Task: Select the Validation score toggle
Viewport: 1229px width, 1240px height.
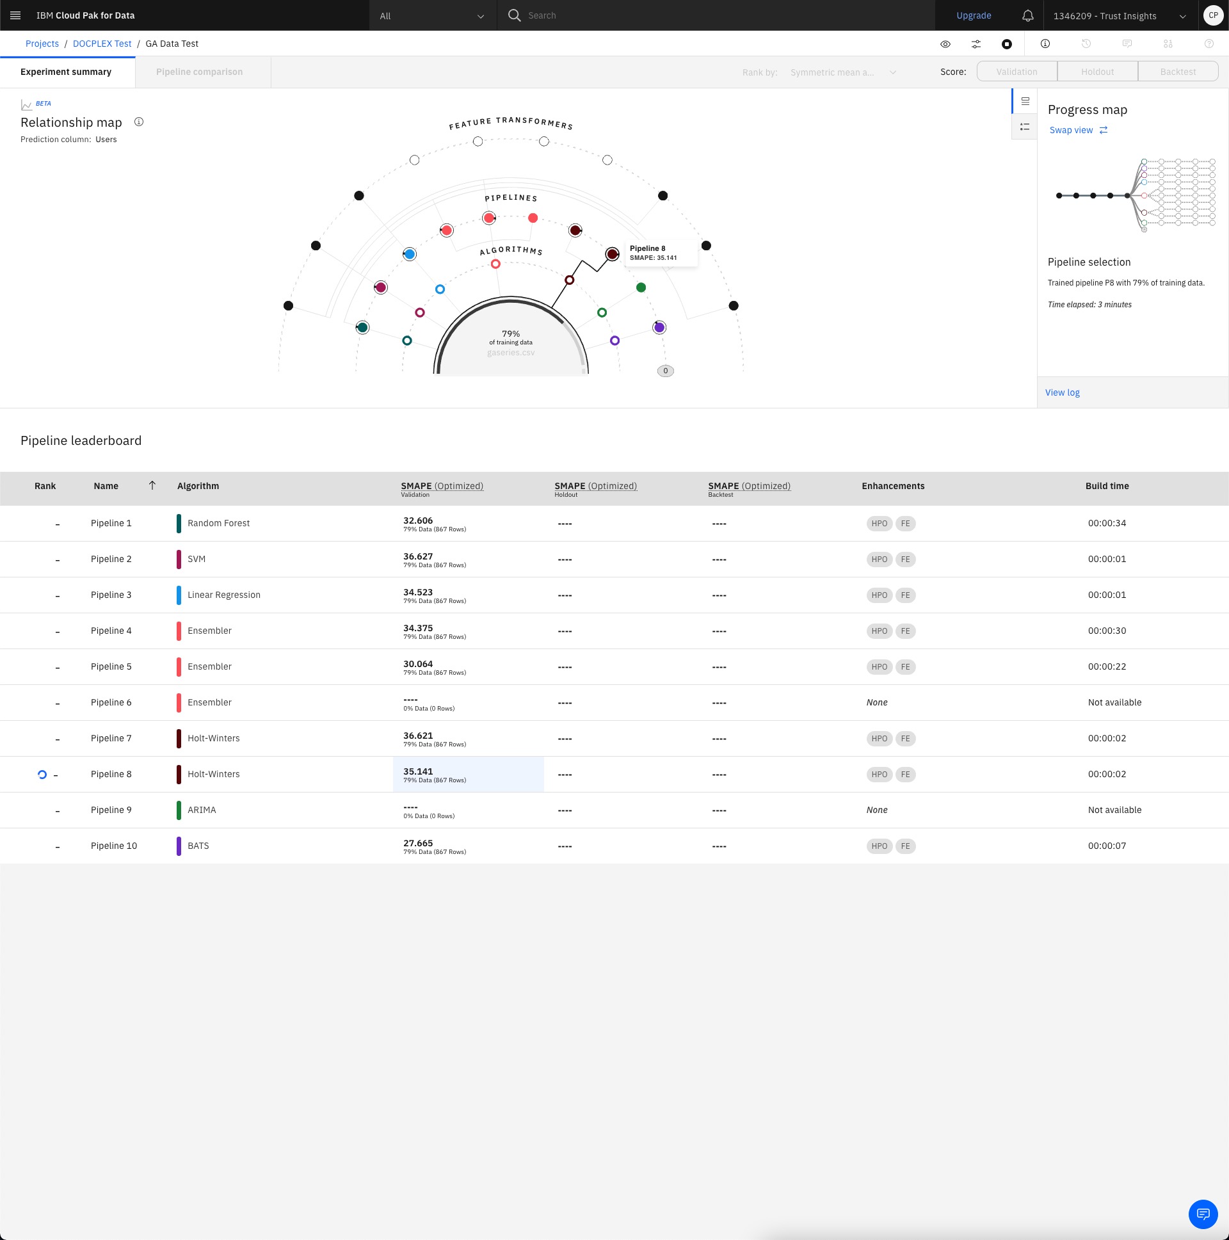Action: pyautogui.click(x=1016, y=72)
